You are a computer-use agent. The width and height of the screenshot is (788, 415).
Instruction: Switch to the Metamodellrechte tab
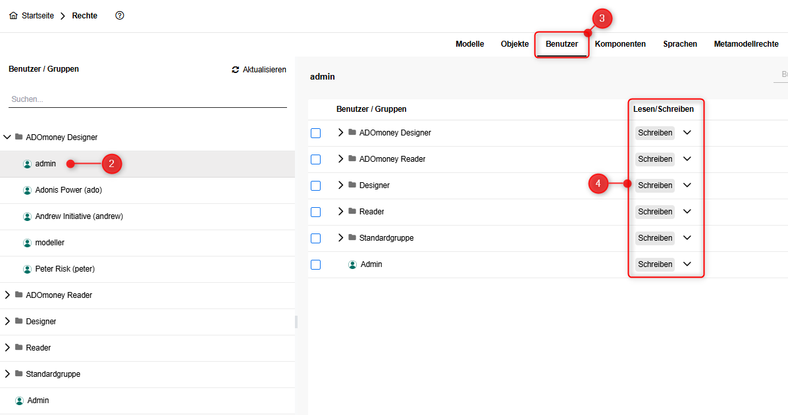click(747, 44)
